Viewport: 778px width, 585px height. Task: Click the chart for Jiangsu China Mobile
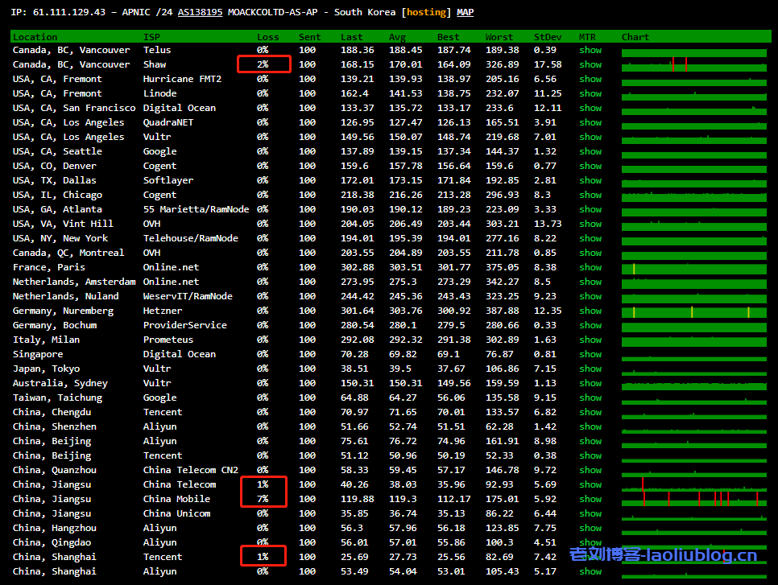point(693,499)
